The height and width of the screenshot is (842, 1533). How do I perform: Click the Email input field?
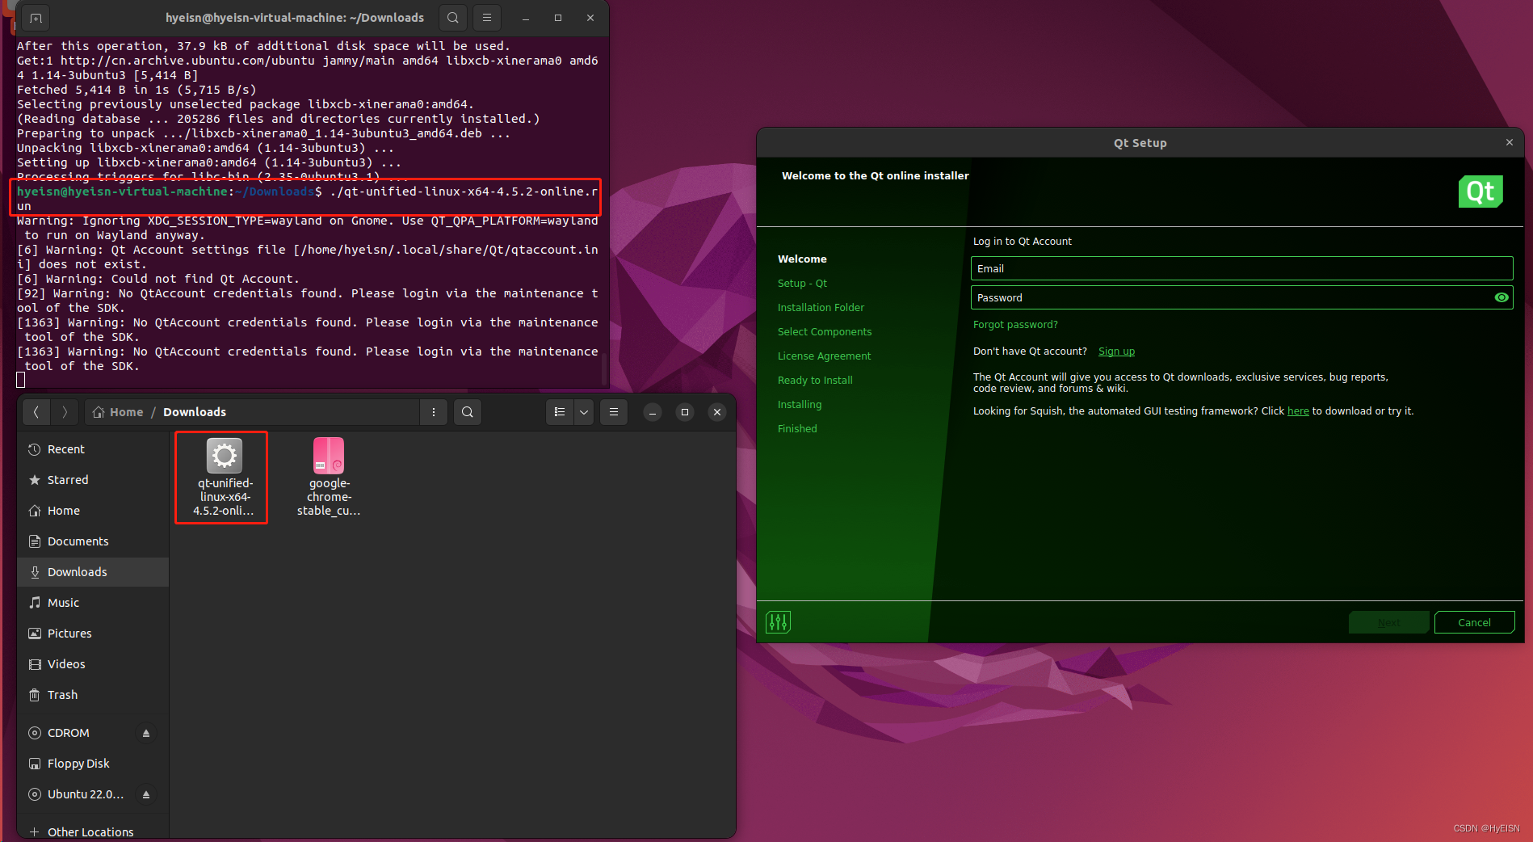pos(1241,267)
